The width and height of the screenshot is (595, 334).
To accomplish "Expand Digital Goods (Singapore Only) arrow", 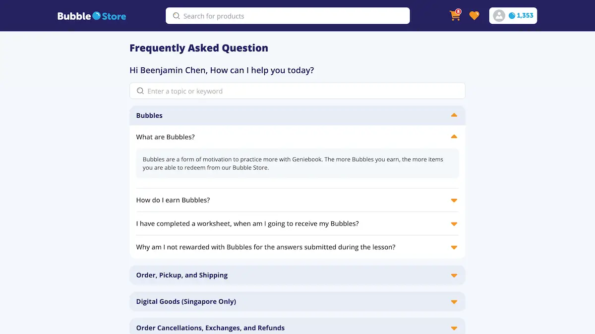I will (x=454, y=302).
